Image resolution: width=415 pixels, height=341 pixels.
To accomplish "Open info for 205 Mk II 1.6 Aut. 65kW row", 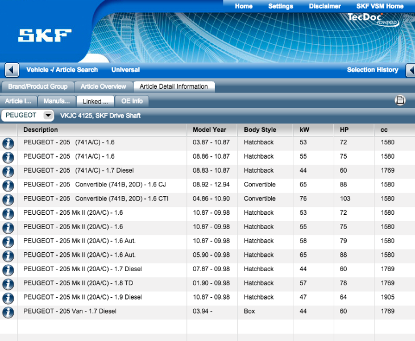I will pyautogui.click(x=8, y=256).
